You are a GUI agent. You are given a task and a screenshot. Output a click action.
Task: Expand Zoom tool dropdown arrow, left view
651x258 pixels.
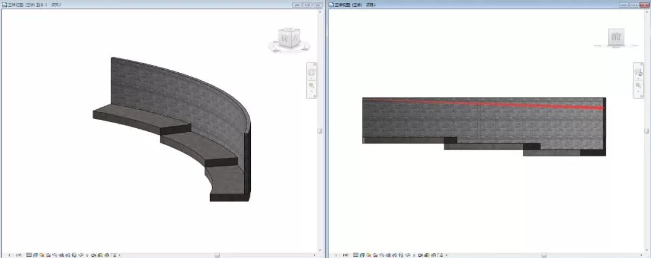(312, 91)
